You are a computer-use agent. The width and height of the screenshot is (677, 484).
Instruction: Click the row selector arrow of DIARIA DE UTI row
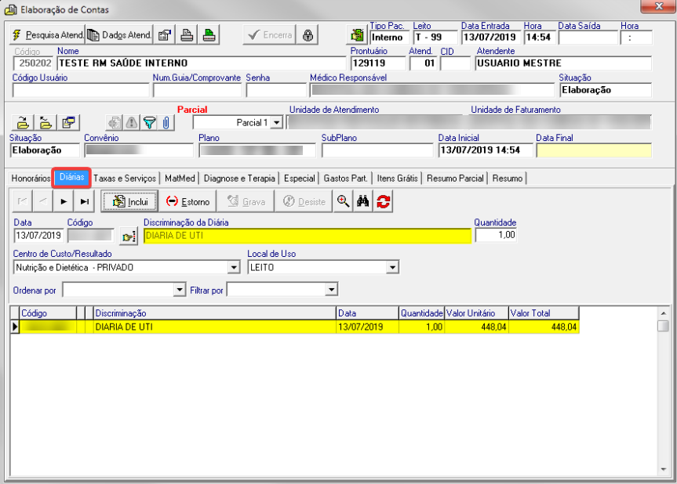[x=15, y=327]
